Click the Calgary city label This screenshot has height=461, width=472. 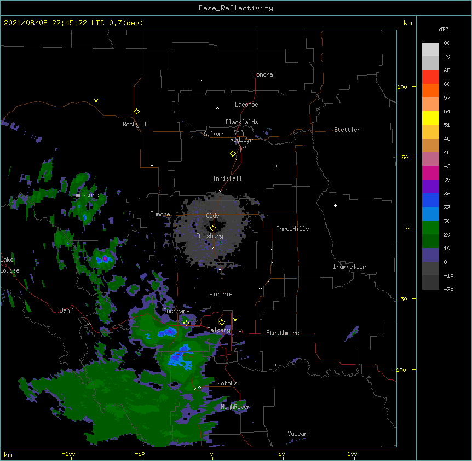tap(218, 330)
